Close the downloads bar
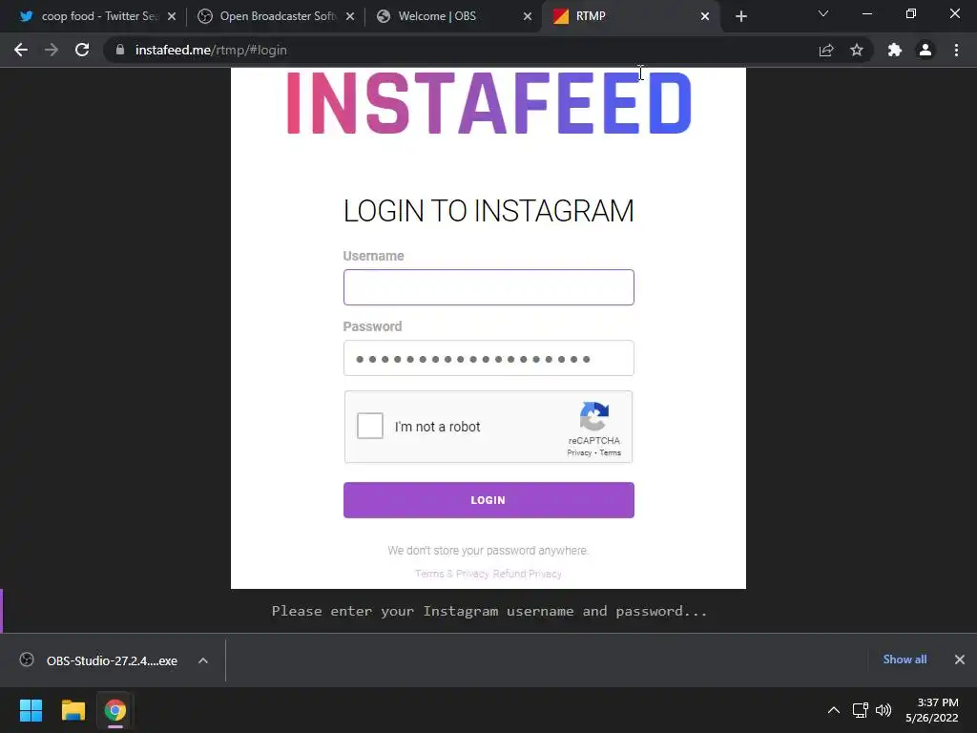This screenshot has height=733, width=977. coord(960,660)
